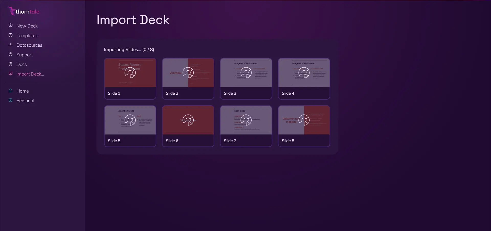Go to the Home workspace

tap(23, 91)
